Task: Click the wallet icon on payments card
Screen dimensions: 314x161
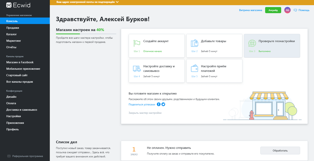Action: click(194, 68)
